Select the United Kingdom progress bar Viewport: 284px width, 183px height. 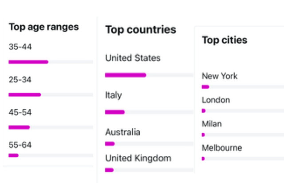point(149,170)
